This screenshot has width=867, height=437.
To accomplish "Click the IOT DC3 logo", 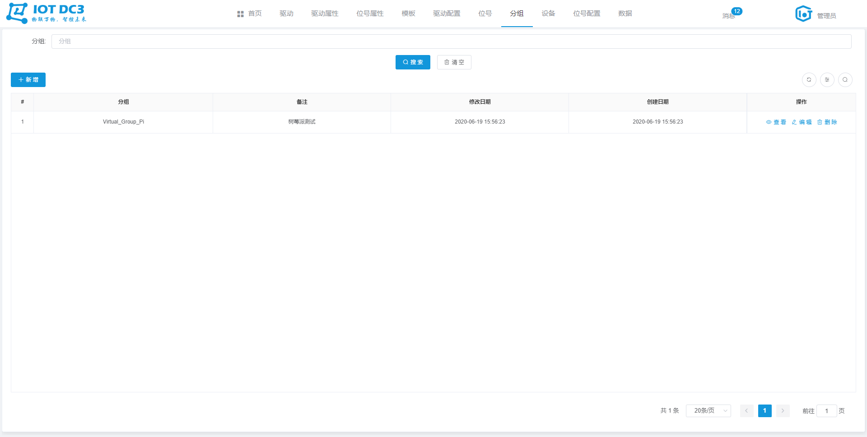I will 46,13.
